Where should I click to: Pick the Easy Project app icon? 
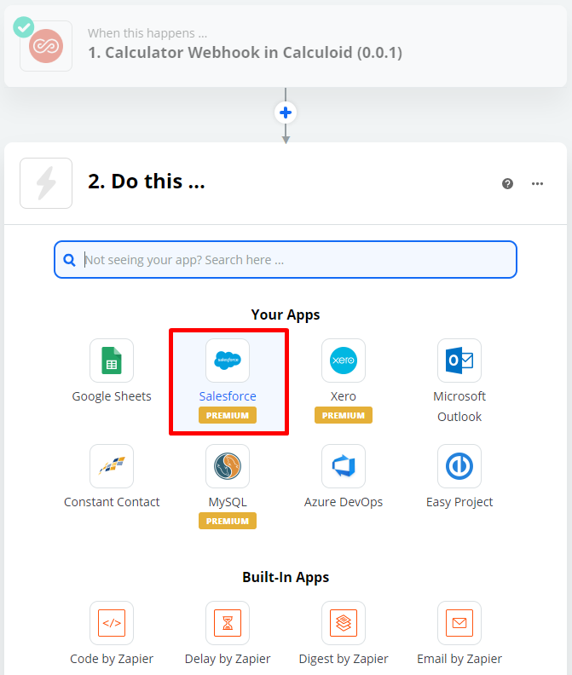(x=459, y=466)
